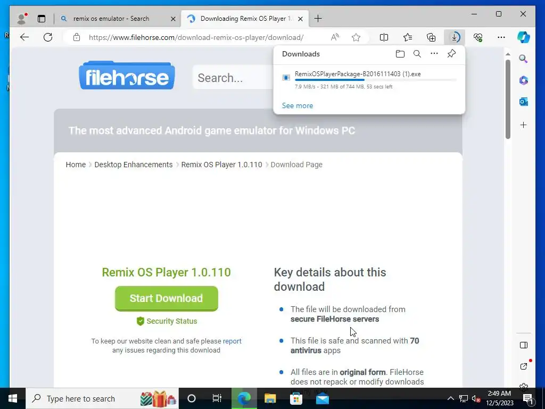Open Collections icon
This screenshot has width=545, height=409.
click(431, 37)
